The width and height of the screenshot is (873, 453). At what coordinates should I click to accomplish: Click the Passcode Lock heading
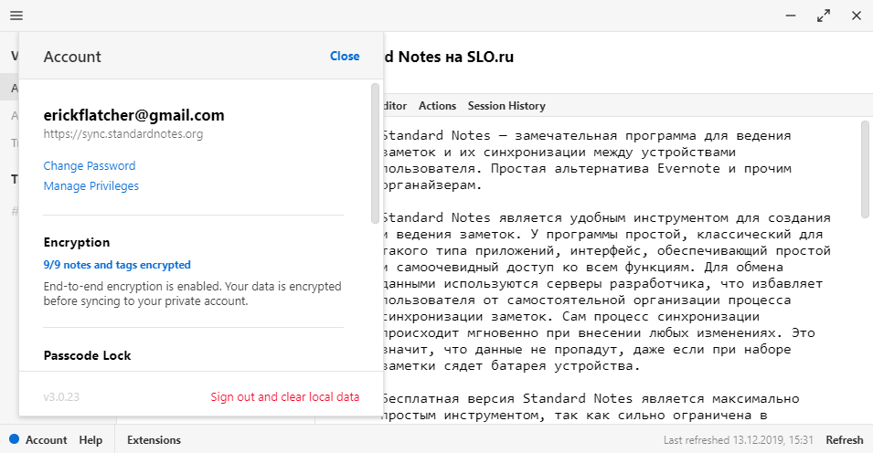pyautogui.click(x=87, y=355)
